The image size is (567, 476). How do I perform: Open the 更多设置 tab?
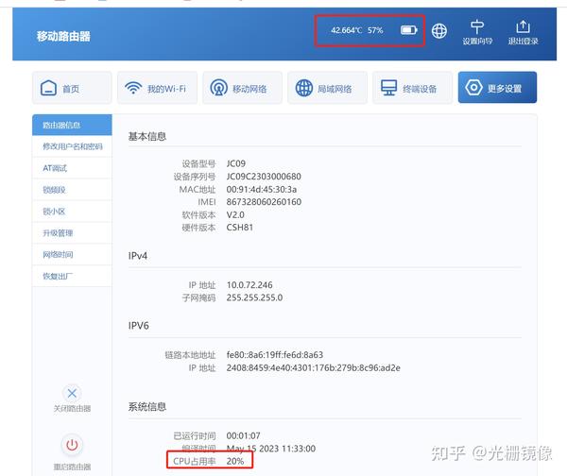(x=497, y=88)
